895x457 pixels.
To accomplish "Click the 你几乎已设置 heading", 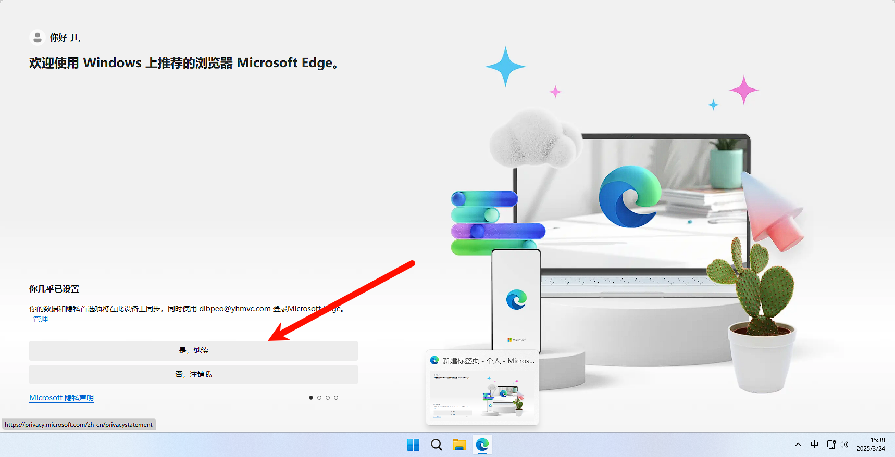I will pyautogui.click(x=54, y=289).
